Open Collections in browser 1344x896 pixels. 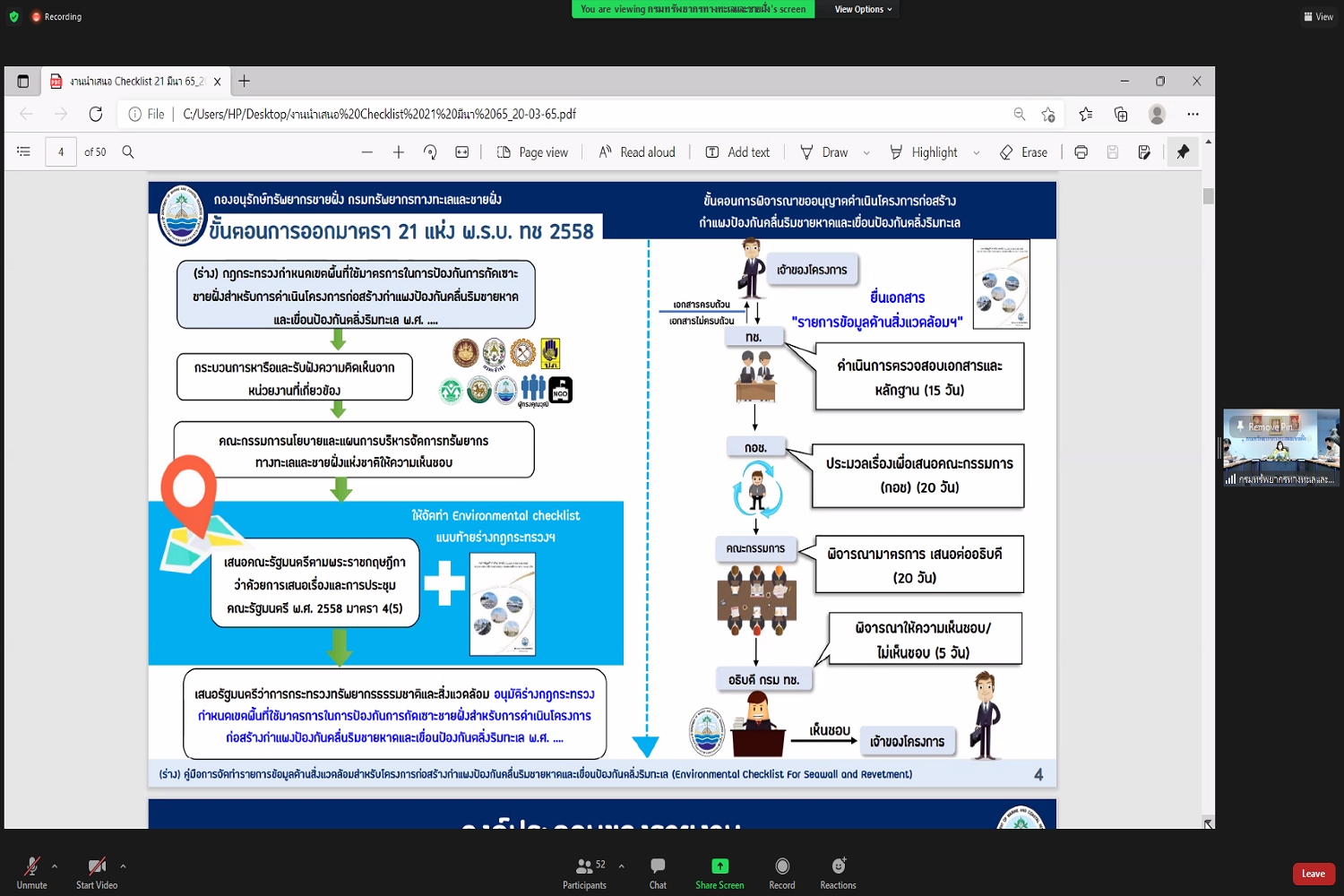tap(1121, 114)
